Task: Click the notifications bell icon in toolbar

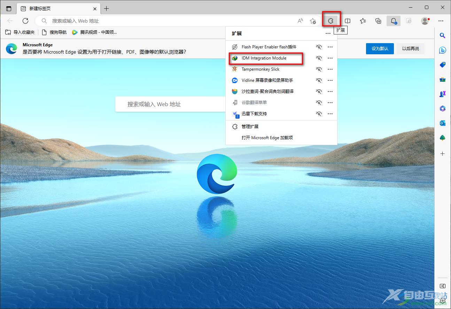Action: point(394,21)
